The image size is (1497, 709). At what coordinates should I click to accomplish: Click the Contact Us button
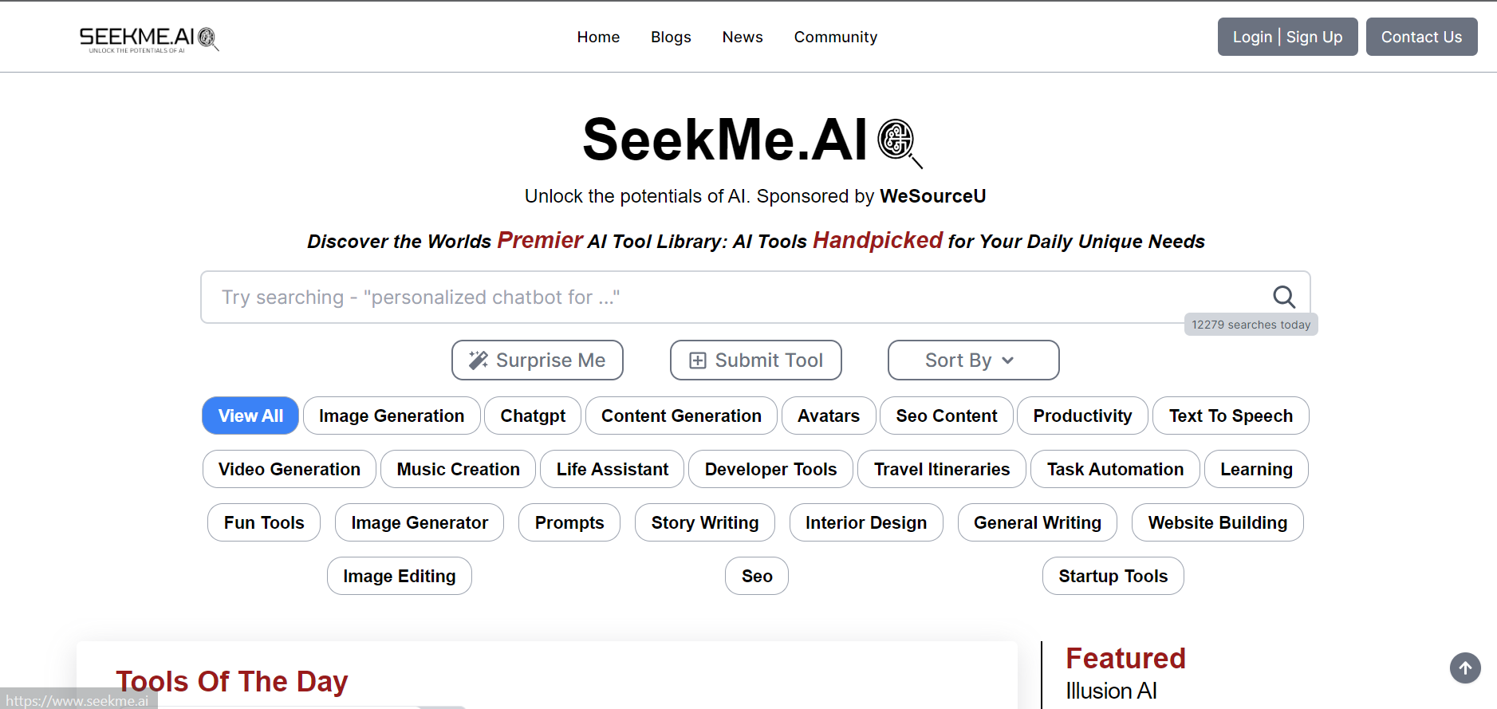pos(1421,37)
